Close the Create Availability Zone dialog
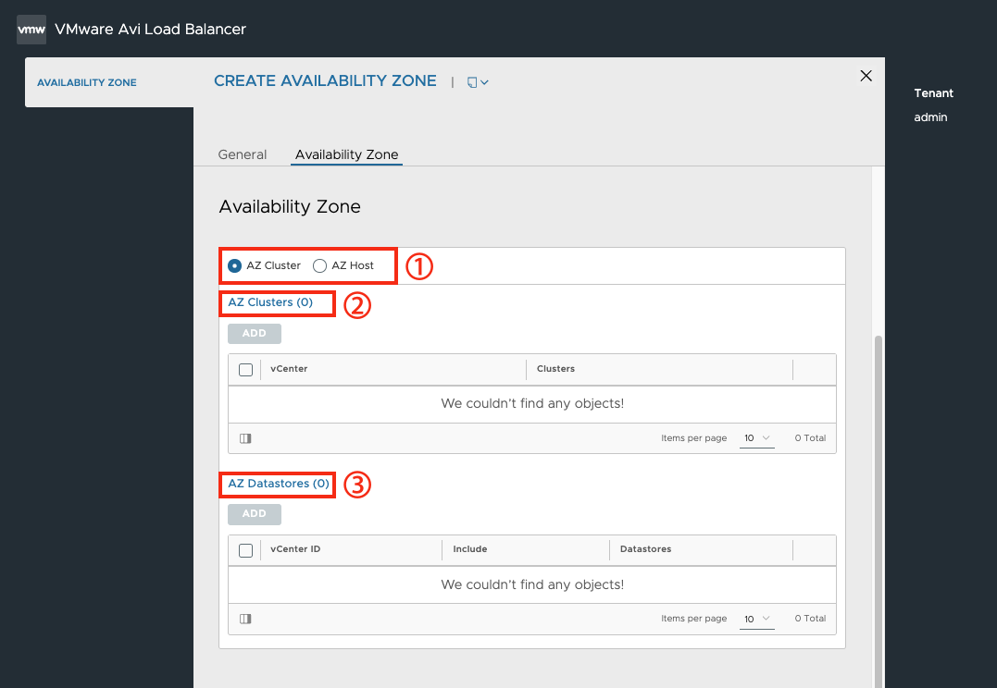This screenshot has height=688, width=997. coord(866,76)
